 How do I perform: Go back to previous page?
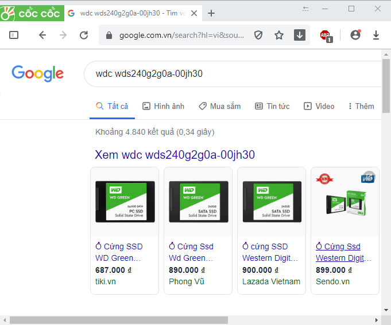pos(42,35)
